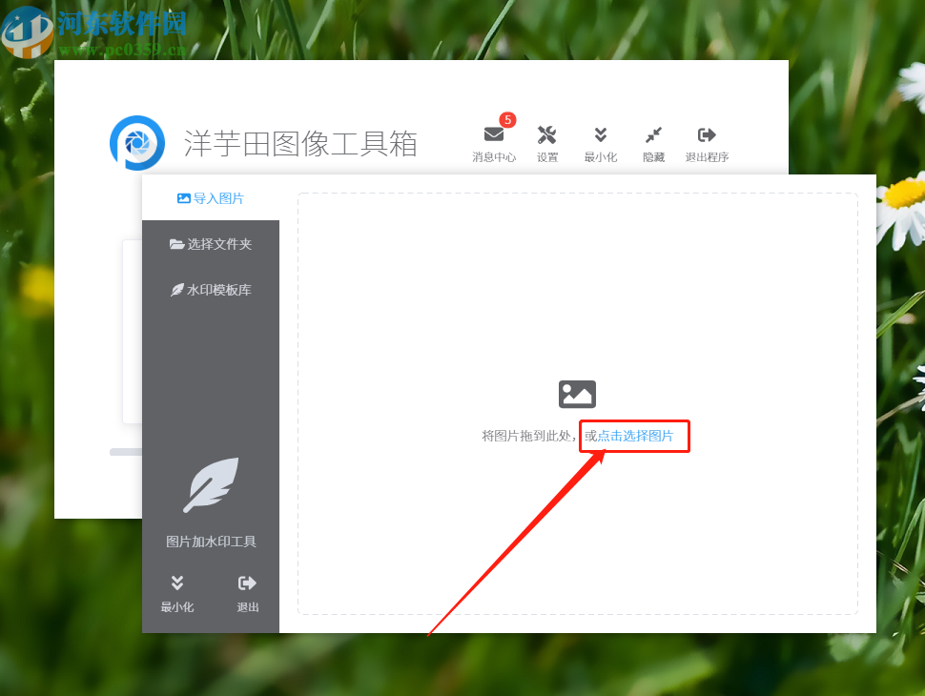The width and height of the screenshot is (925, 696).
Task: Click the image placeholder picture icon
Action: [x=576, y=394]
